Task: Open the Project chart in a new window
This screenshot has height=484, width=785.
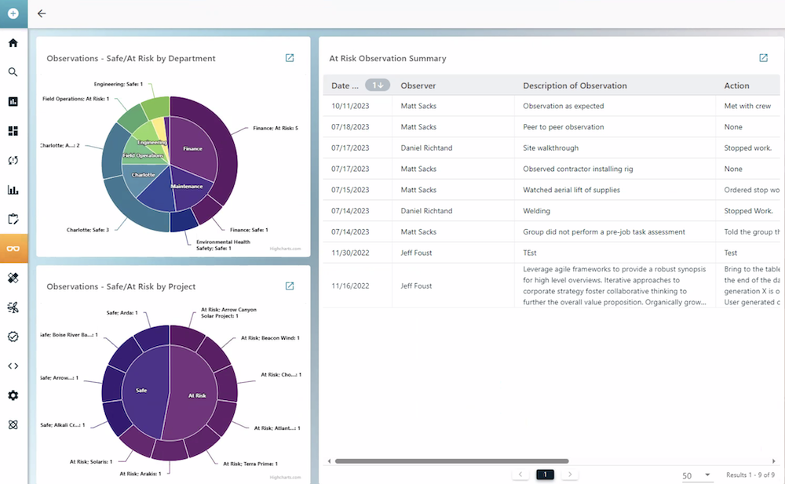Action: click(290, 286)
